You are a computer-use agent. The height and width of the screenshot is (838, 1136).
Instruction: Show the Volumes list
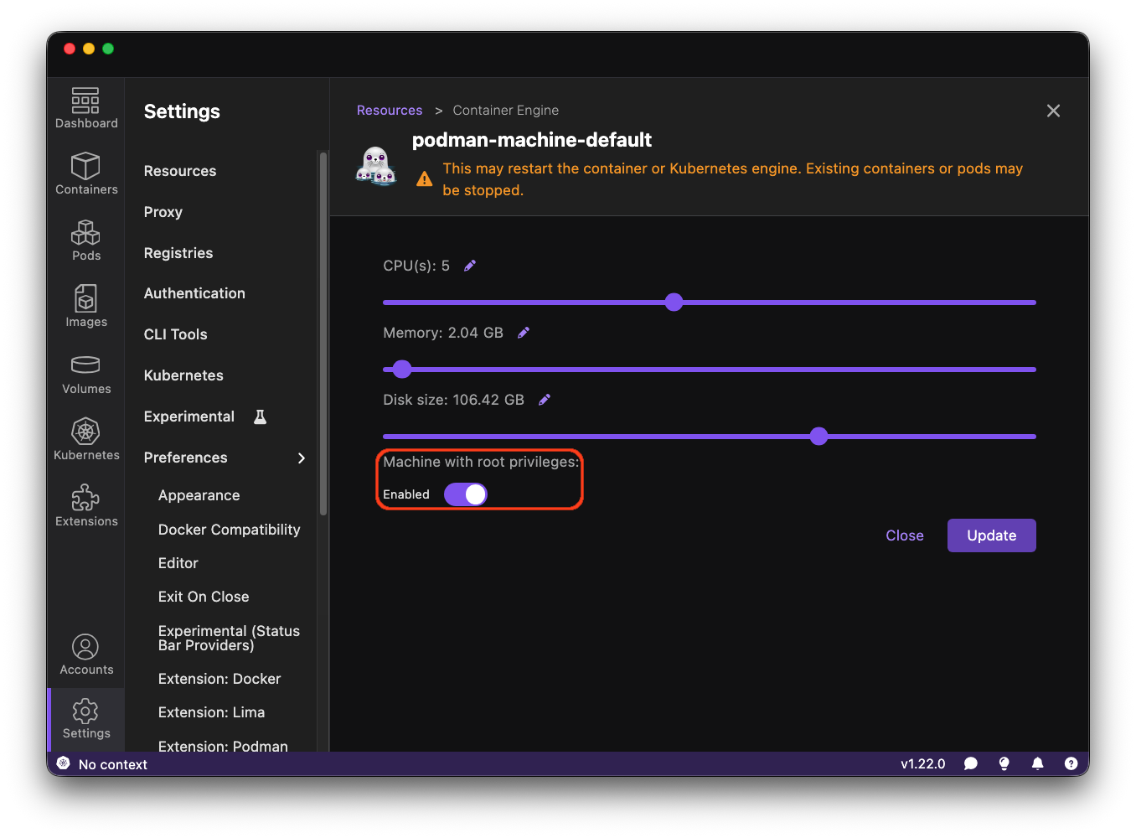tap(86, 374)
